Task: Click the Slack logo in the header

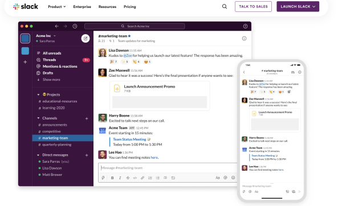Action: click(x=26, y=6)
